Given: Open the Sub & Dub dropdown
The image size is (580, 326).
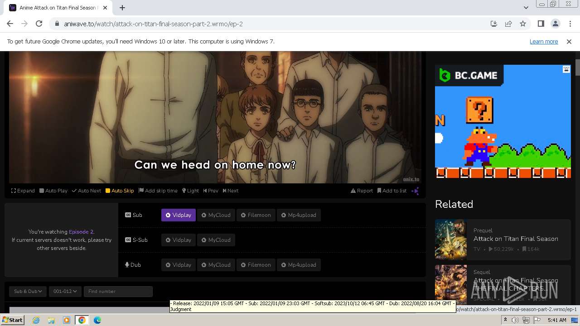Looking at the screenshot, I should click(x=28, y=291).
